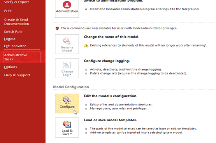
Task: Click Exit Innovator entry
Action: click(x=15, y=46)
